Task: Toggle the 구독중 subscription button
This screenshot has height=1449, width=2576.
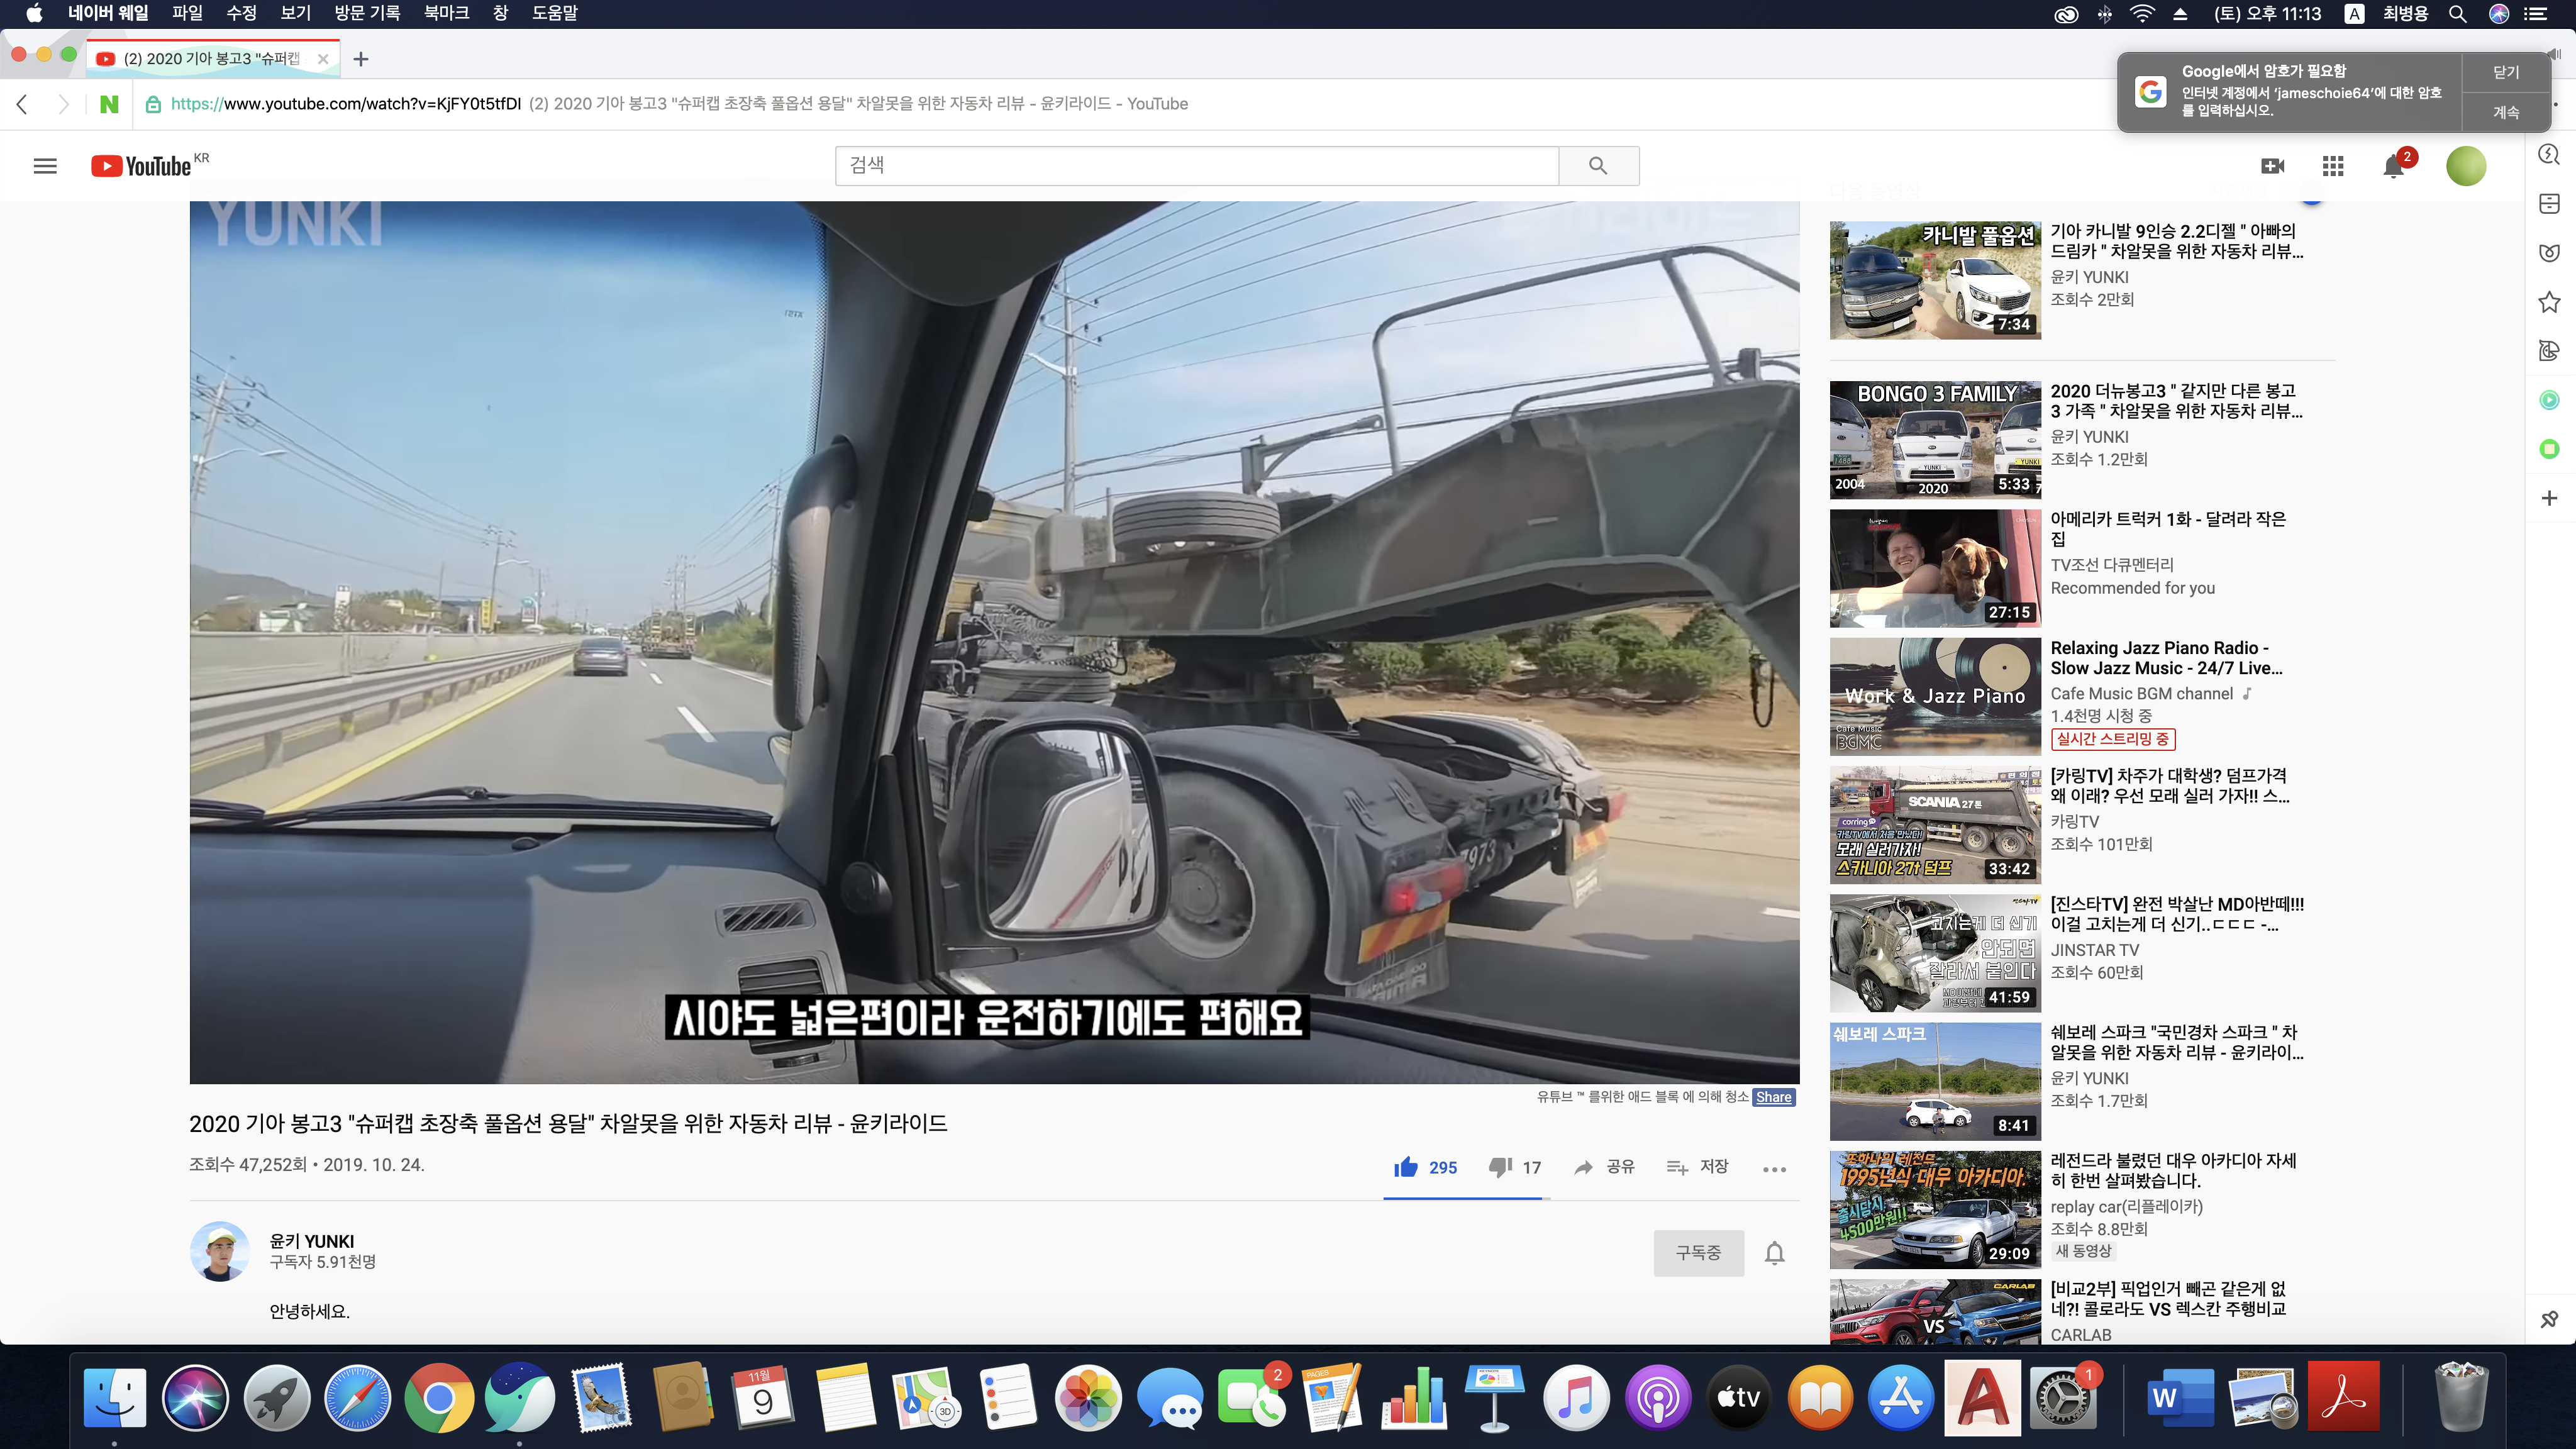Action: point(1698,1253)
